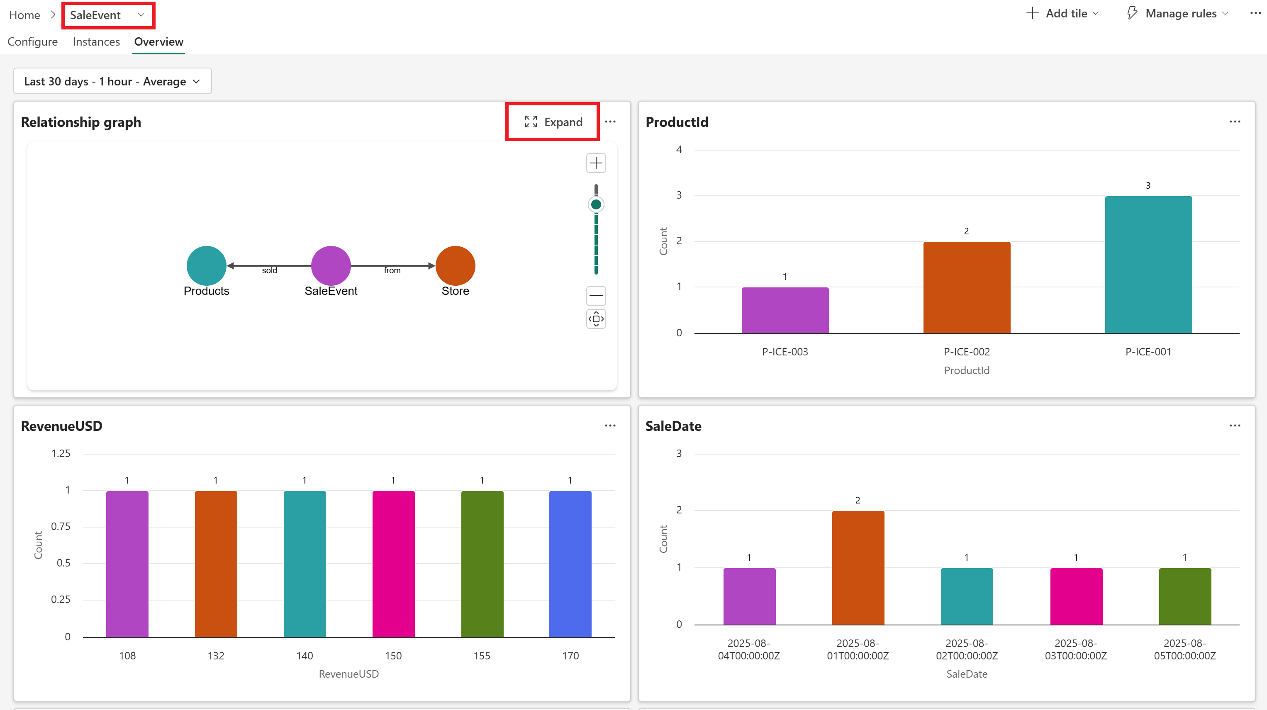Image resolution: width=1267 pixels, height=710 pixels.
Task: Click the graph zoom slider handle
Action: tap(596, 204)
